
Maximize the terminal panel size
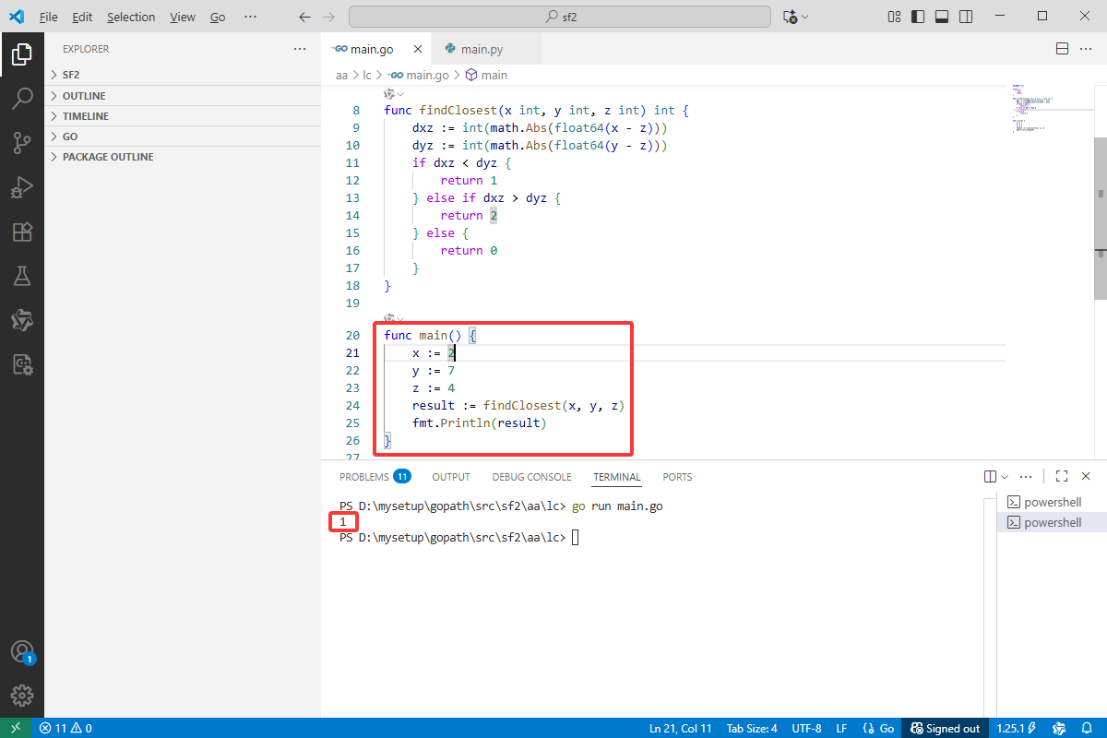coord(1062,477)
